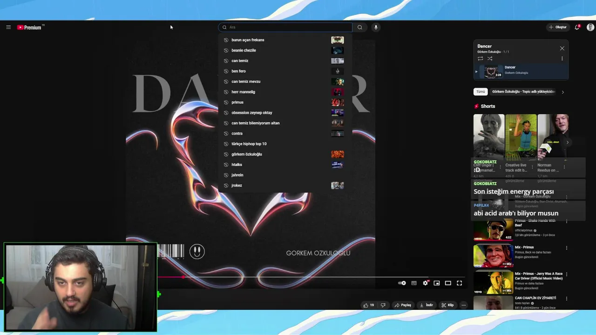The height and width of the screenshot is (335, 596).
Task: Open options for Jerry Was A Race Car Driver
Action: pos(567,275)
